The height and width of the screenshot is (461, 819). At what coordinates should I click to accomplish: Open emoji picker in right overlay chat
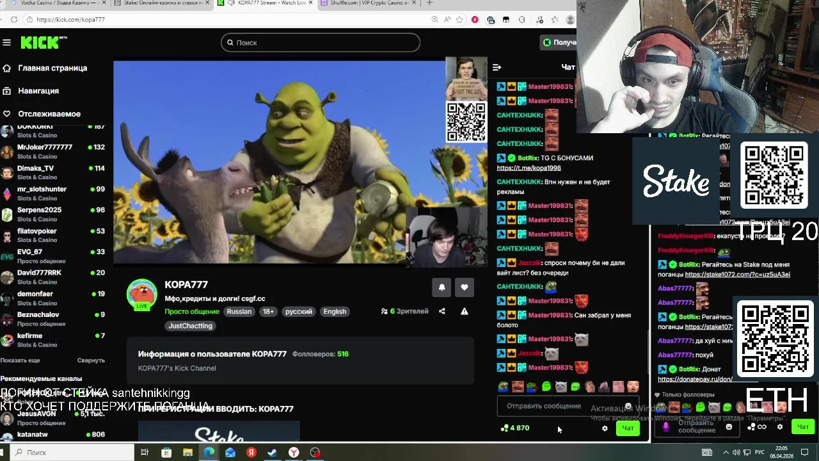coord(729,427)
